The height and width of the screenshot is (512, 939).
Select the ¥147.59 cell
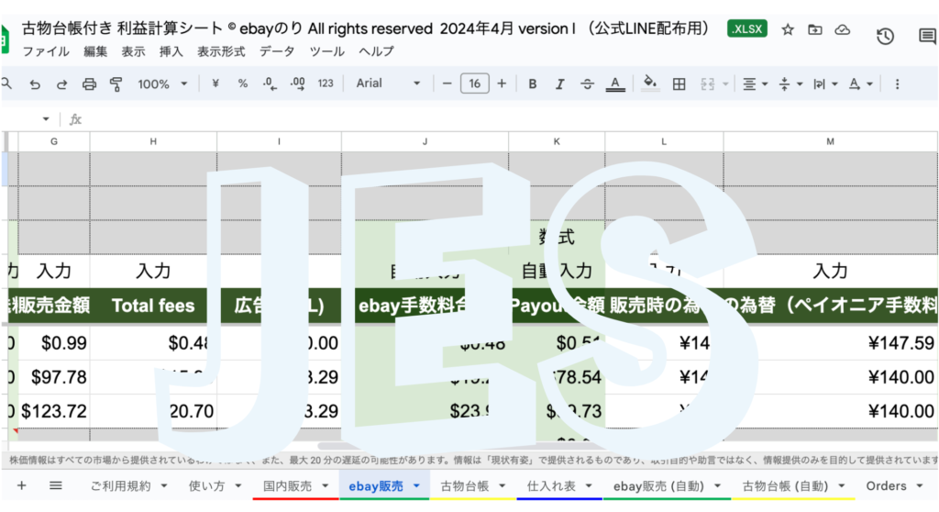click(x=831, y=343)
